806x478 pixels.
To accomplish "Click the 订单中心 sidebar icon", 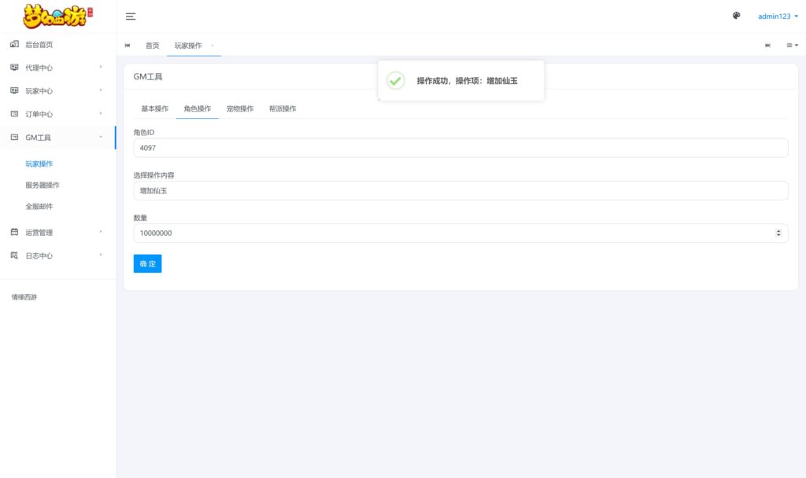I will click(x=13, y=113).
